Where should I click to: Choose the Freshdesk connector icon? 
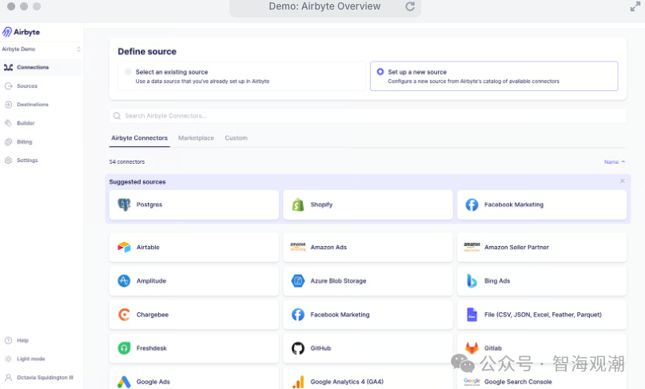(124, 348)
